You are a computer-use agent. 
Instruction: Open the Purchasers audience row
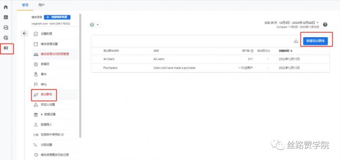(210, 68)
